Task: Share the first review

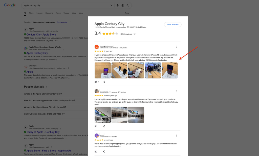Action: 104,82
